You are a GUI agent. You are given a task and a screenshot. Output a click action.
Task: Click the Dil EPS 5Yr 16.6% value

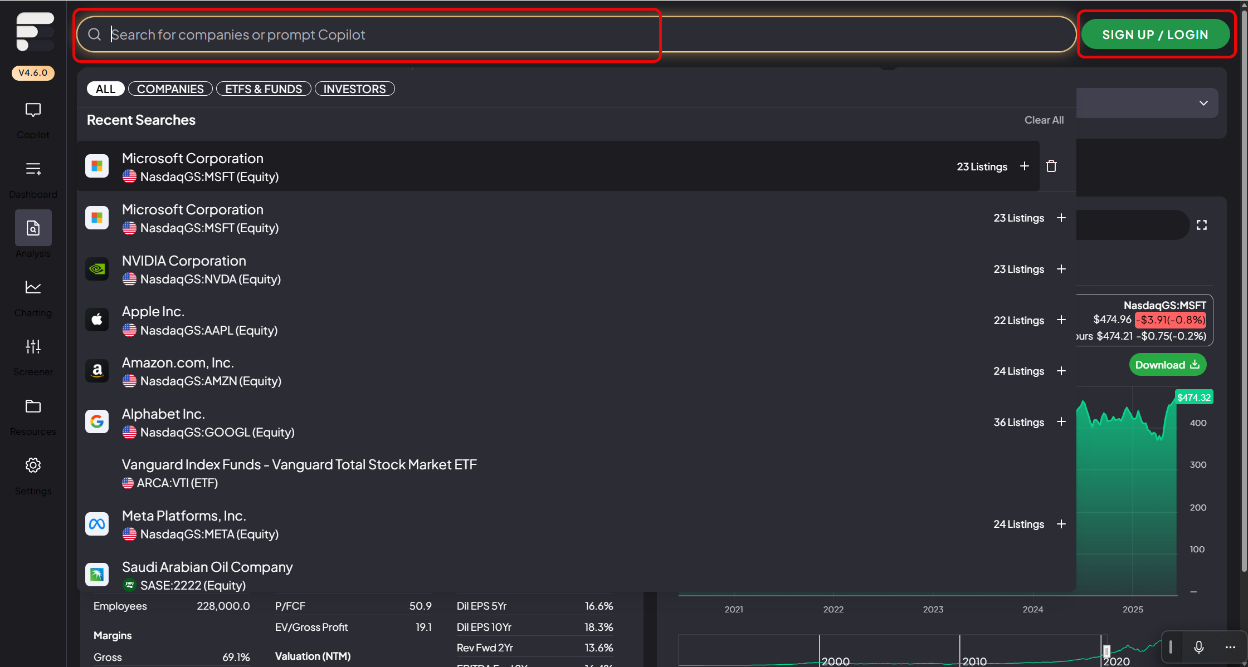599,606
